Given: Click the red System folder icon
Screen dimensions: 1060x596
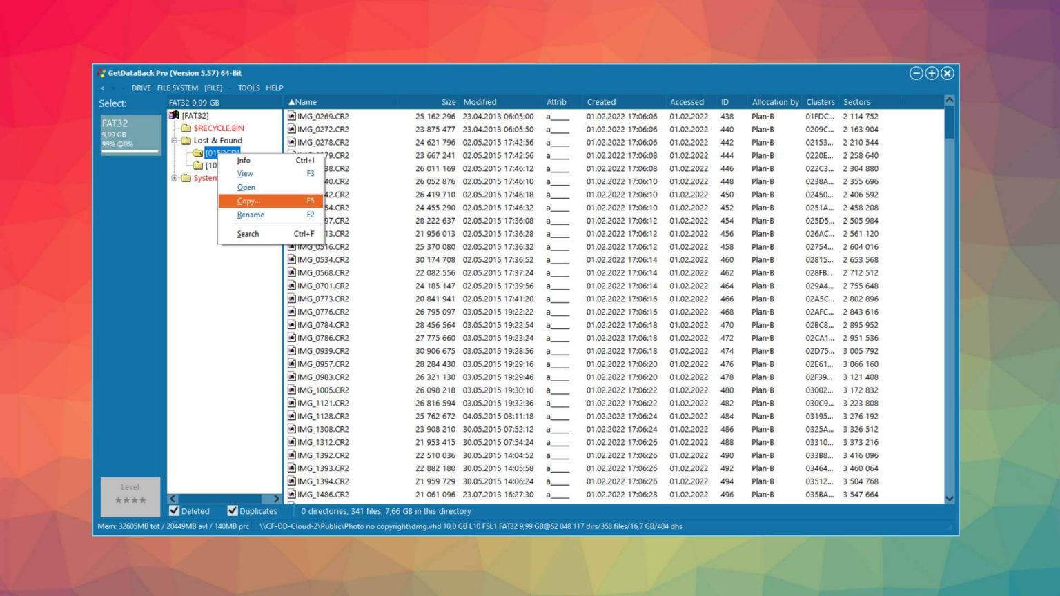Looking at the screenshot, I should coord(185,178).
